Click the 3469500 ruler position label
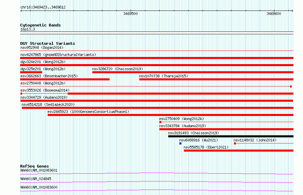The width and height of the screenshot is (303, 195). click(x=130, y=14)
